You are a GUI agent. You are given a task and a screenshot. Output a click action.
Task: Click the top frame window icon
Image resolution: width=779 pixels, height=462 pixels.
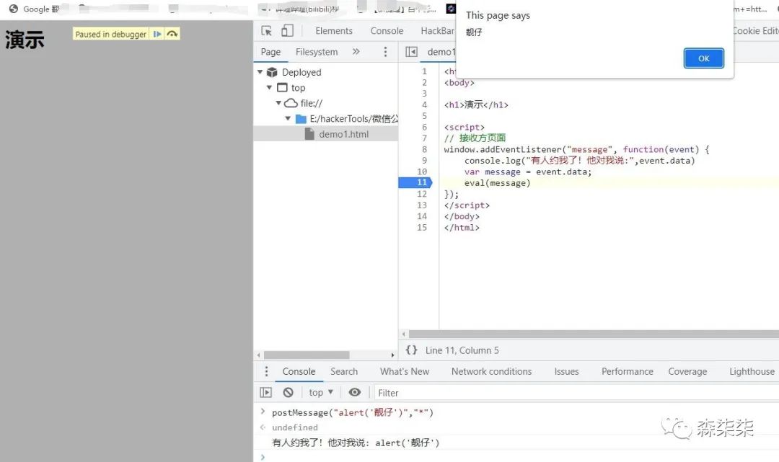click(x=282, y=88)
